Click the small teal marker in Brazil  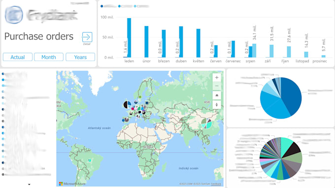[90, 160]
